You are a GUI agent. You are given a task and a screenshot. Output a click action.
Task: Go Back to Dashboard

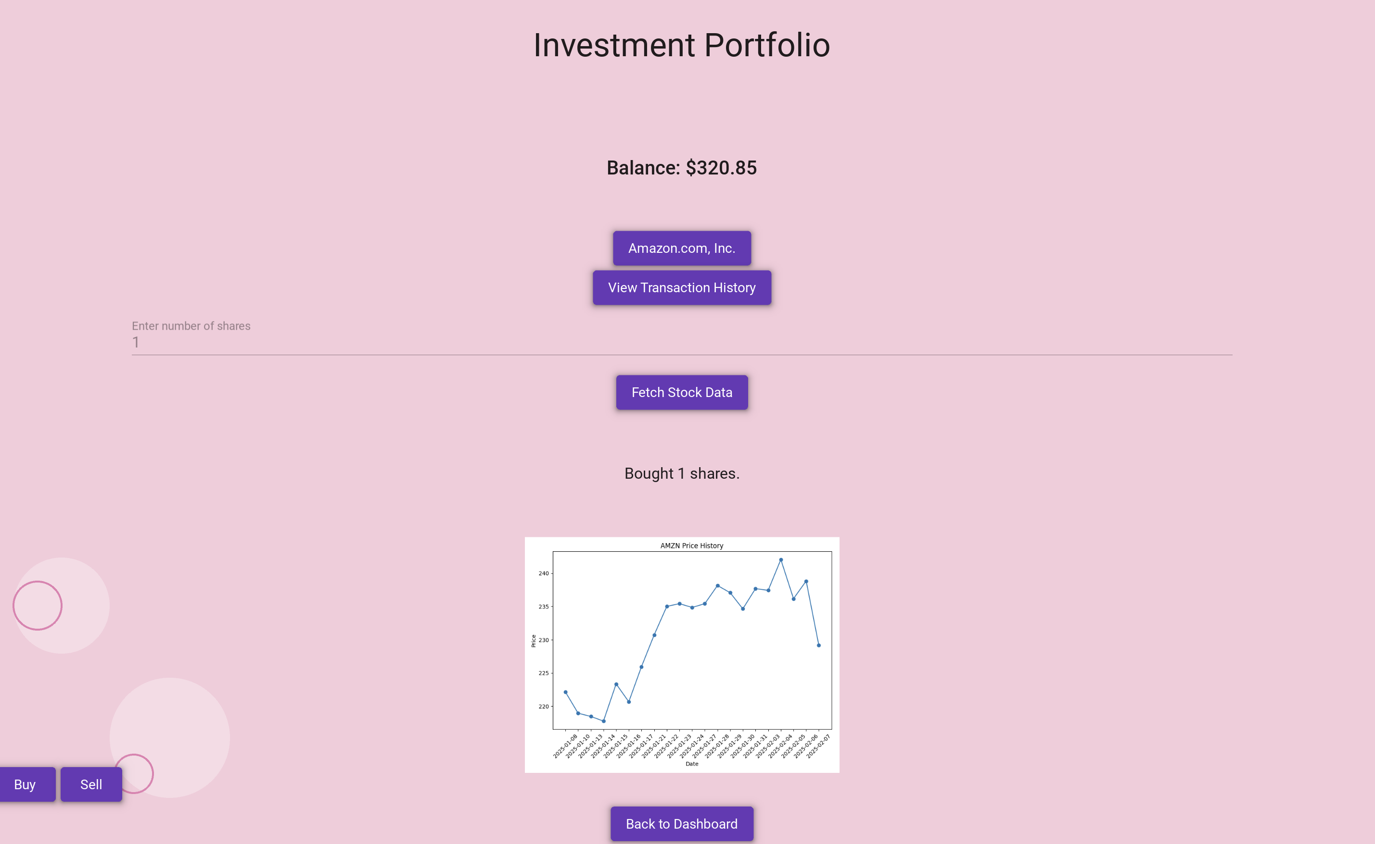tap(682, 824)
